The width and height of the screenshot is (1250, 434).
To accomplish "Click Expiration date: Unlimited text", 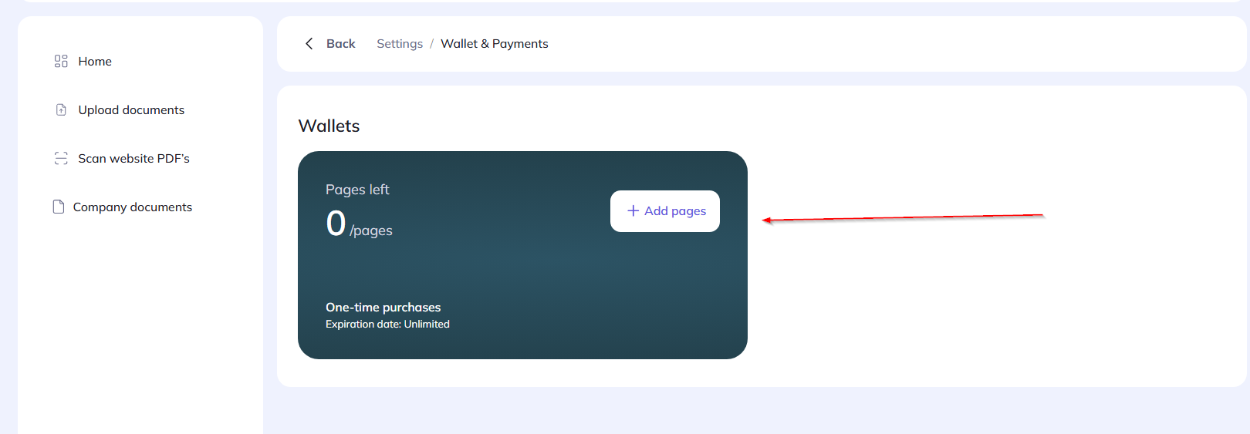I will [387, 325].
